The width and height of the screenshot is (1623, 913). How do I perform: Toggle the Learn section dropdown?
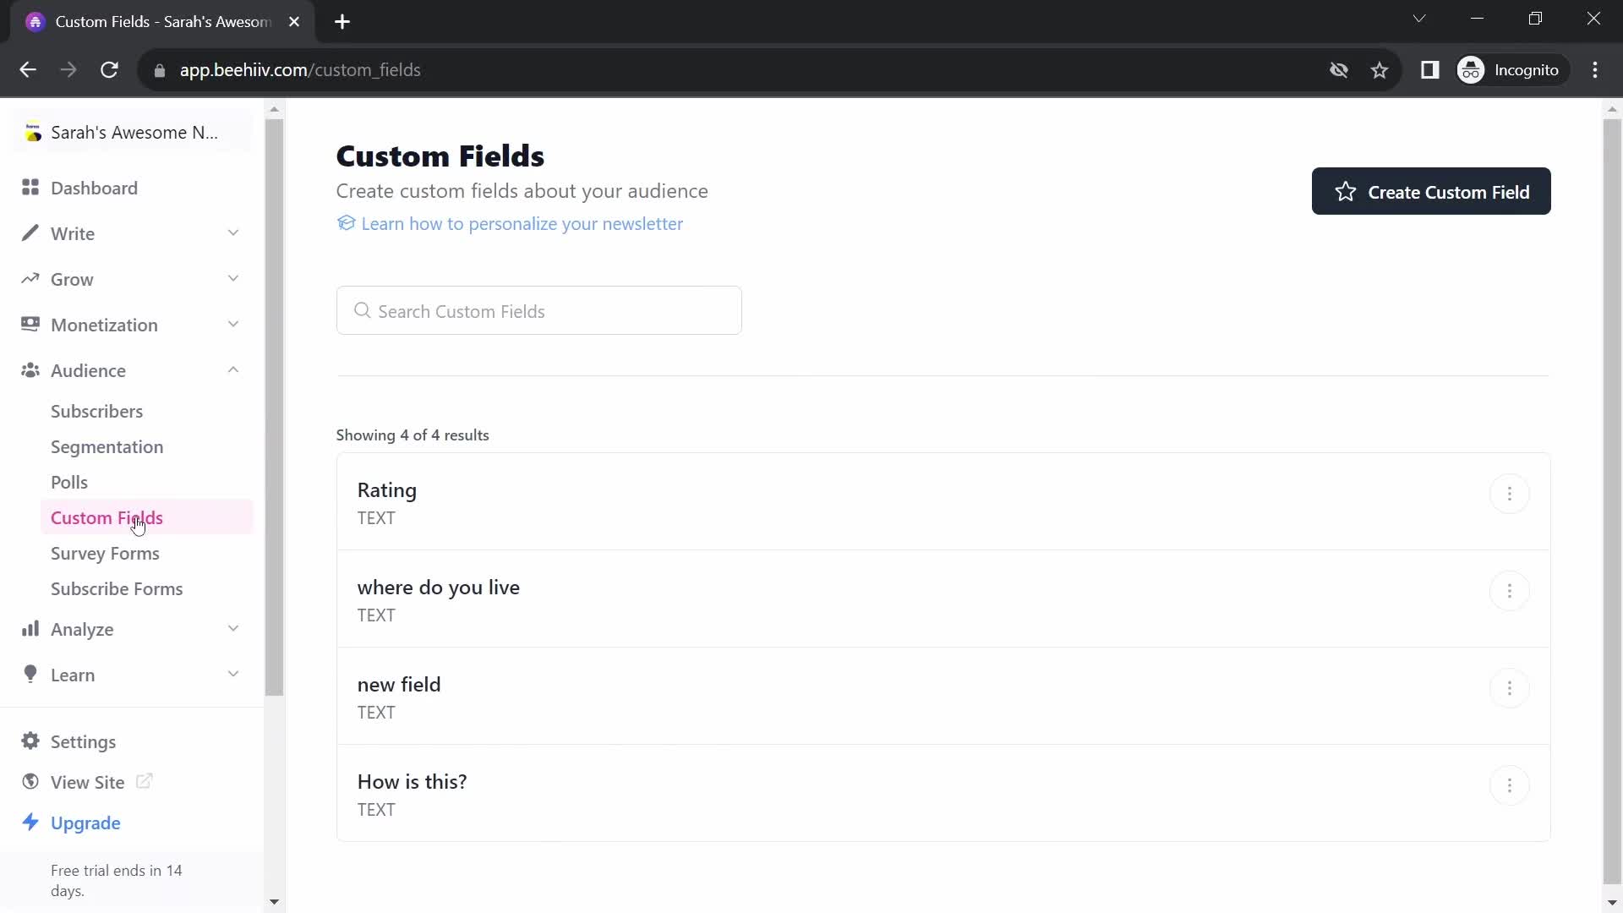(x=233, y=673)
